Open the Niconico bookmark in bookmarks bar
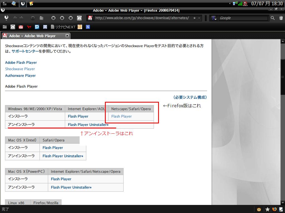This screenshot has width=285, height=213. [13, 27]
